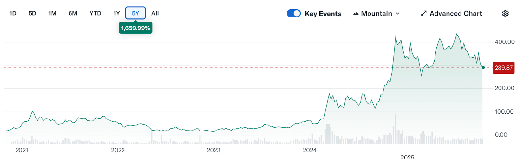The image size is (520, 159).
Task: Select the 5D time range
Action: coord(32,13)
